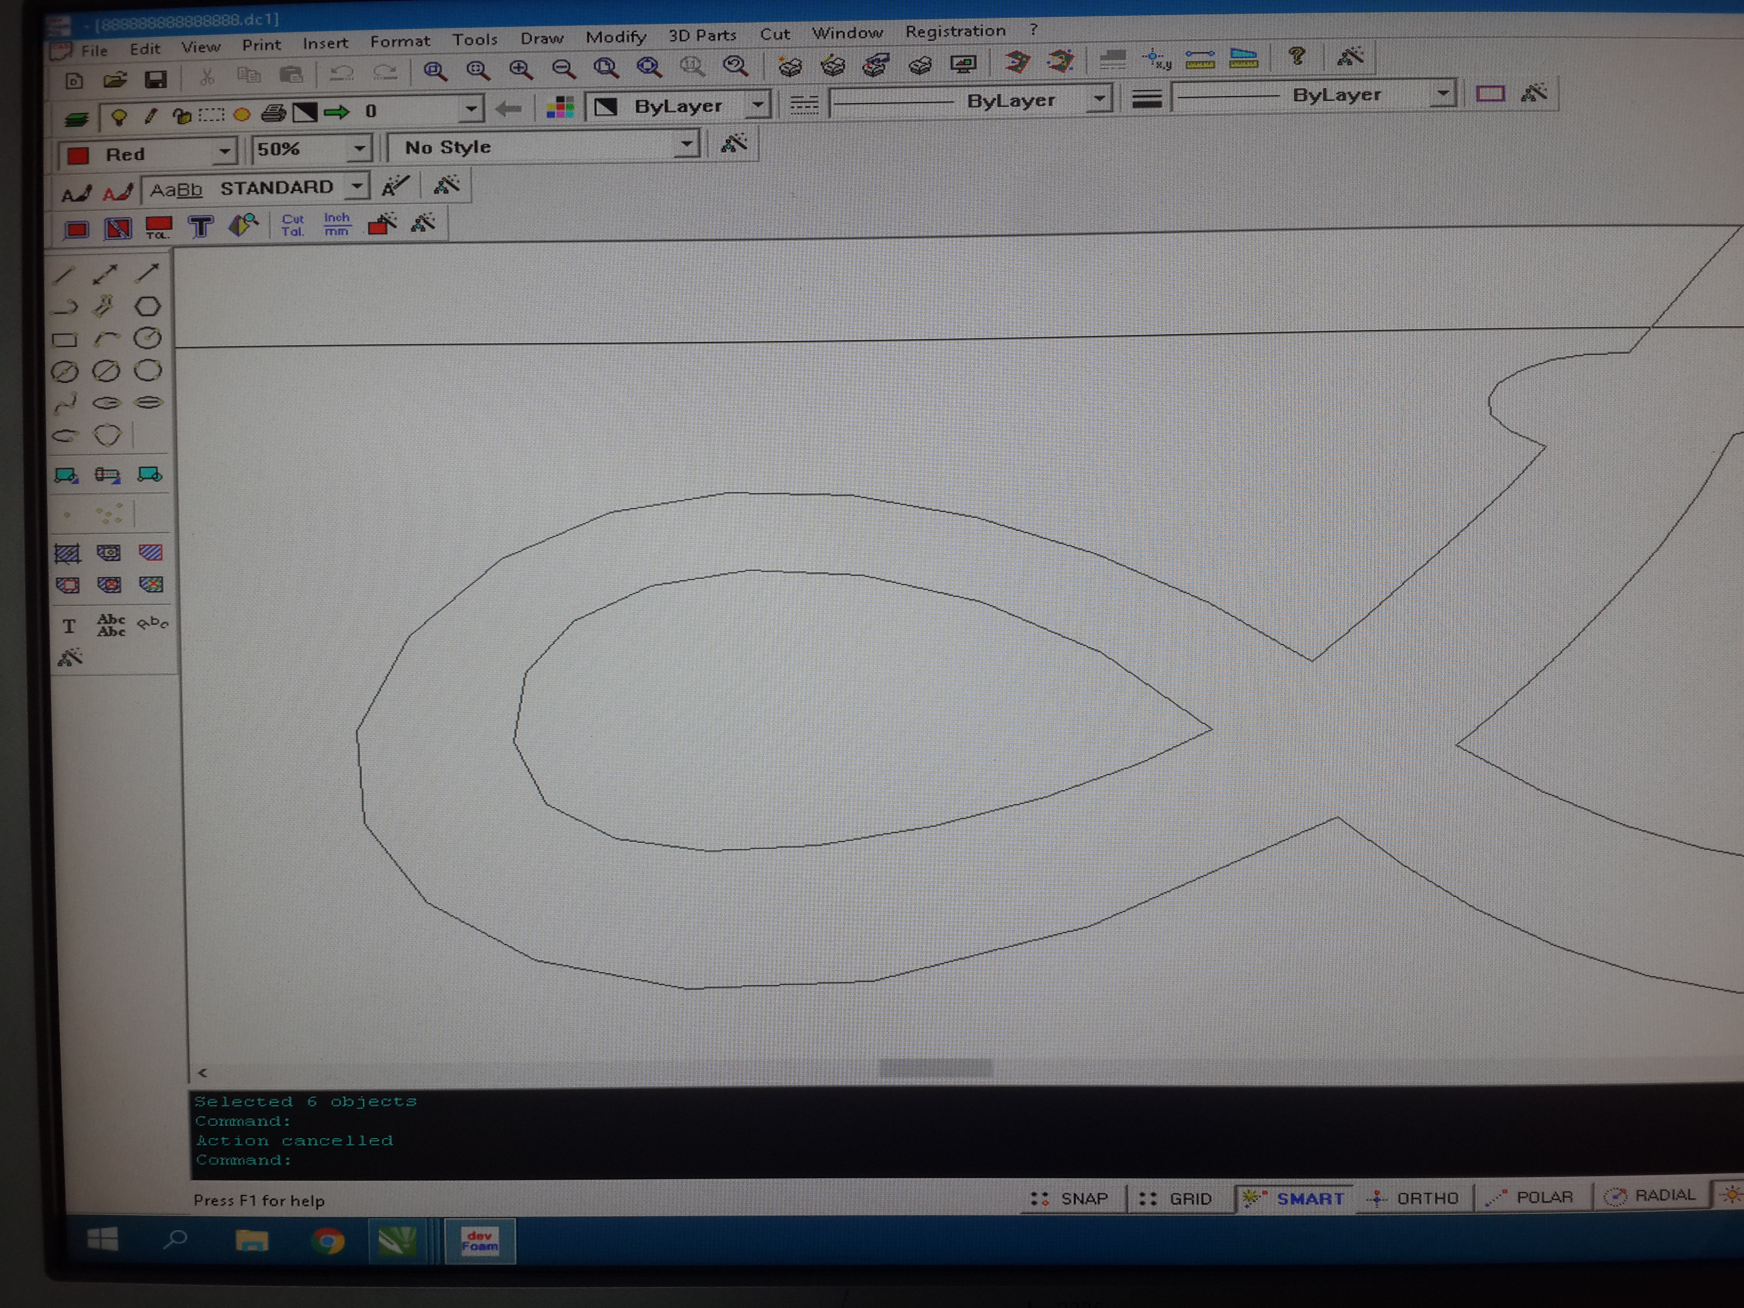Click the printer icon in the layer toolbar

coord(273,114)
